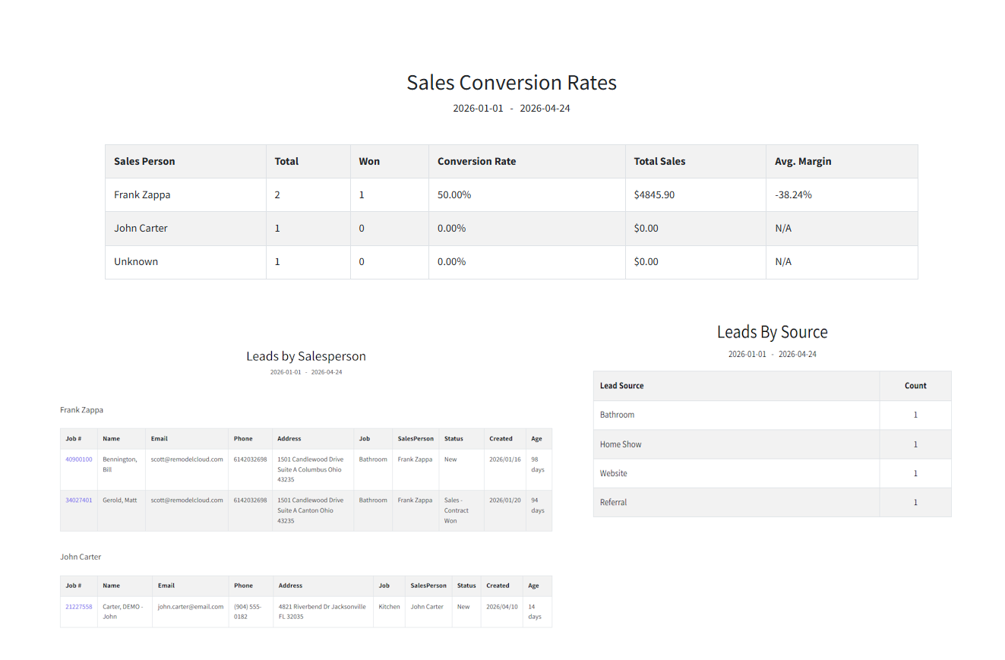Viewport: 1005px width, 660px height.
Task: Click the Sales Conversion Rates heading
Action: click(511, 83)
